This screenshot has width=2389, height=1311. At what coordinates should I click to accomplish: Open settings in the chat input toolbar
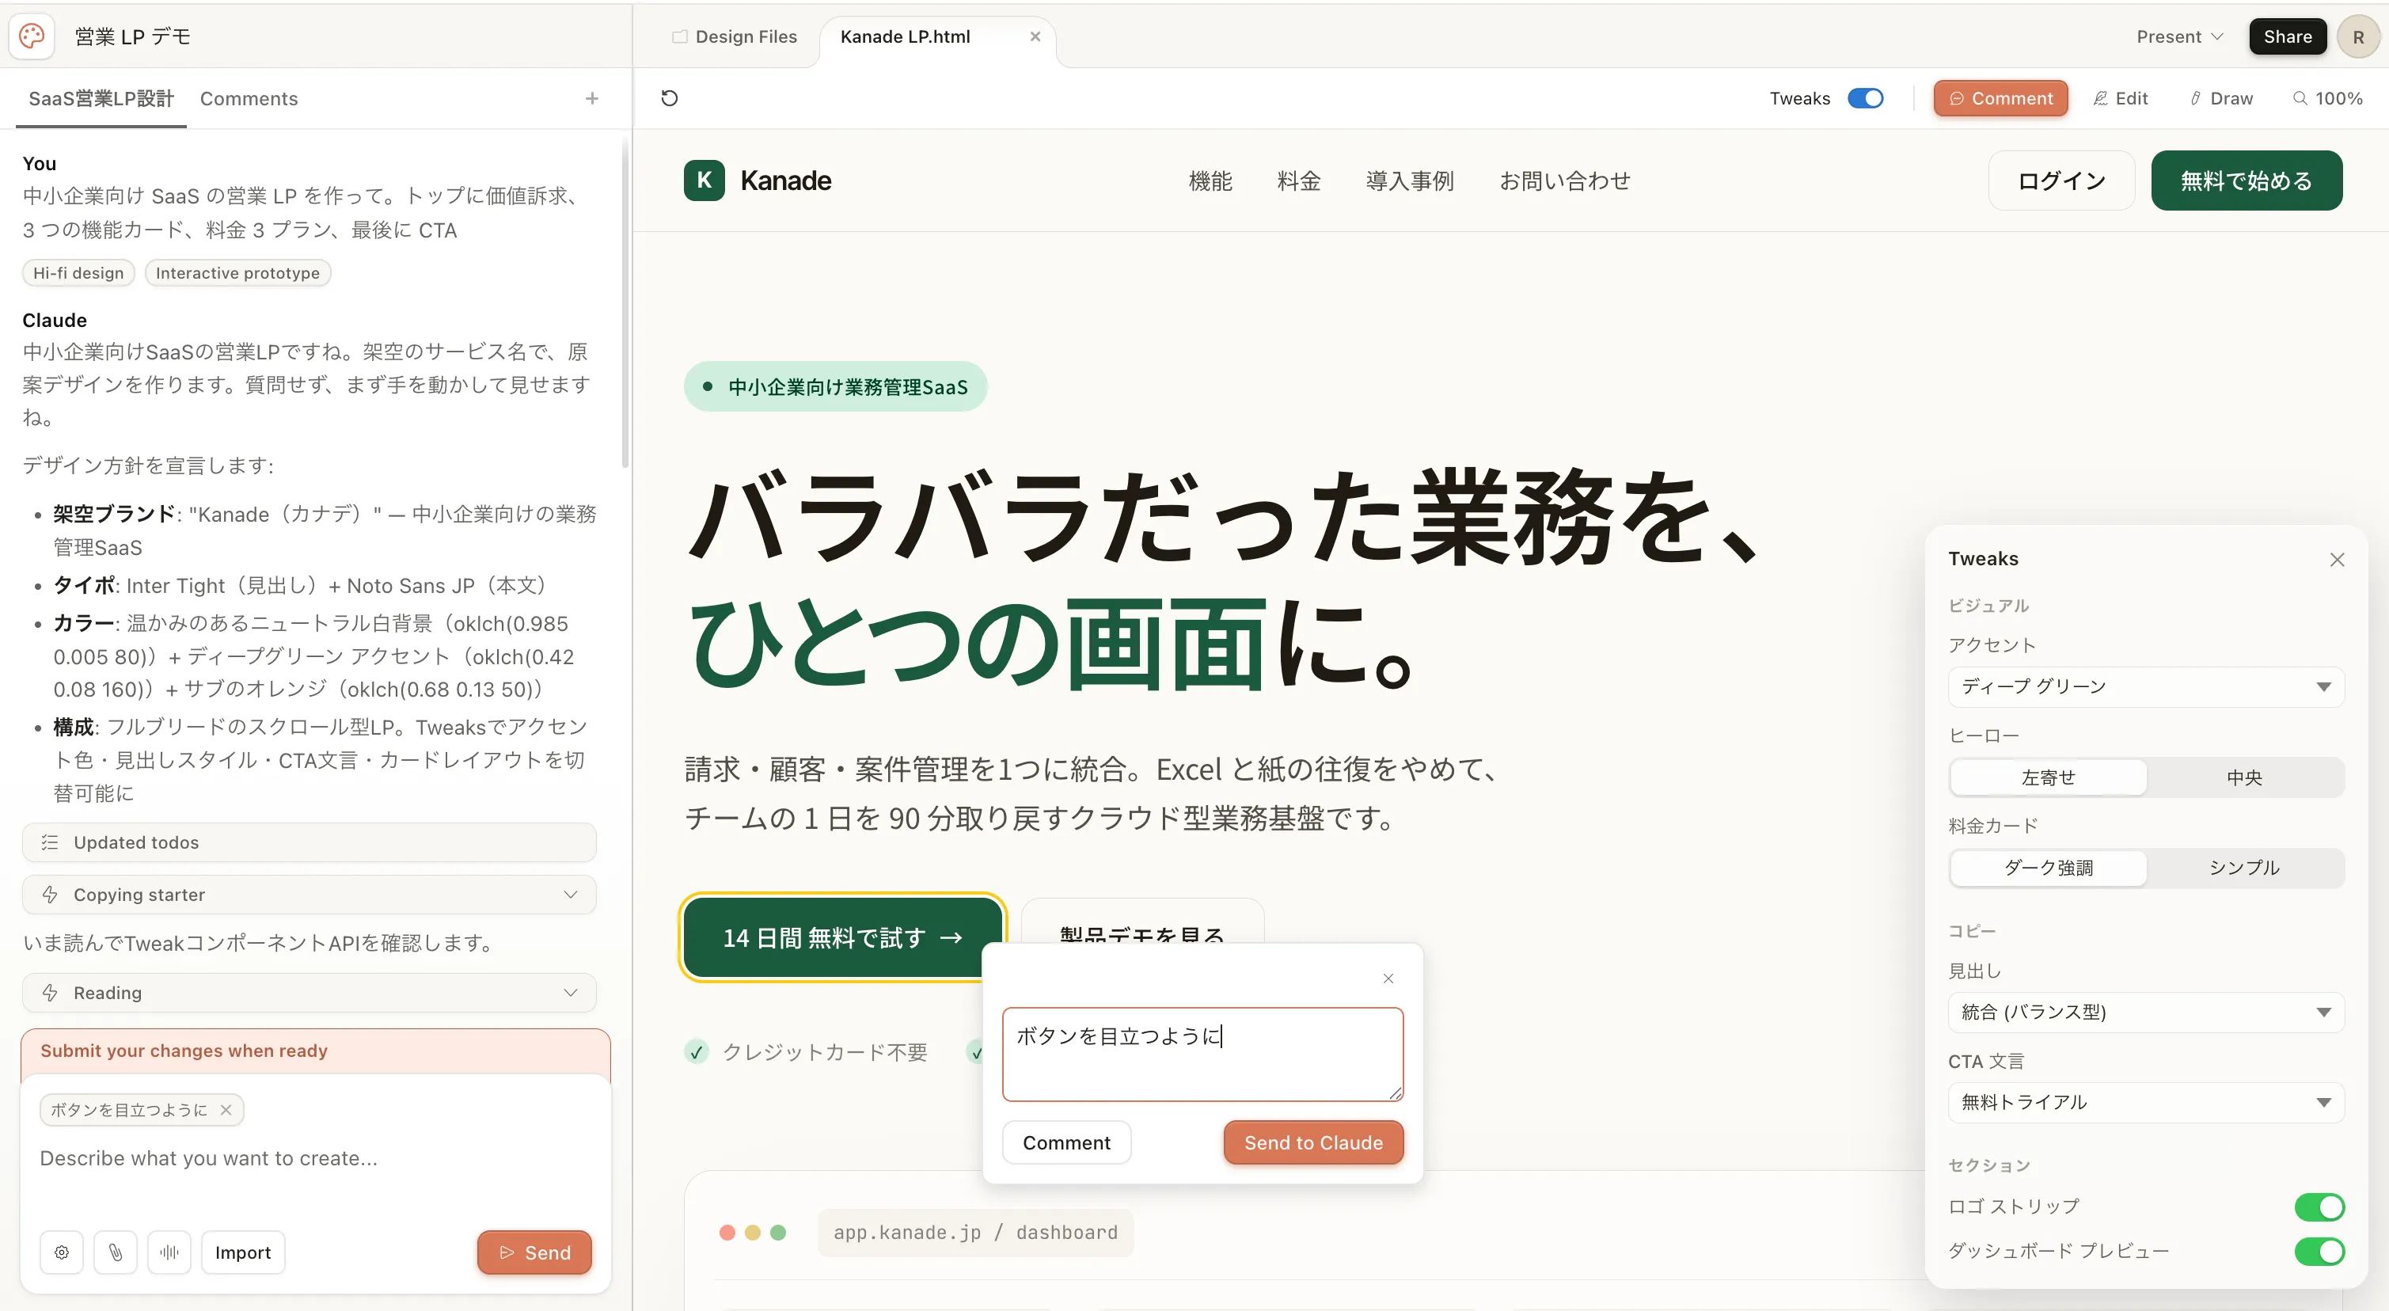pyautogui.click(x=61, y=1252)
